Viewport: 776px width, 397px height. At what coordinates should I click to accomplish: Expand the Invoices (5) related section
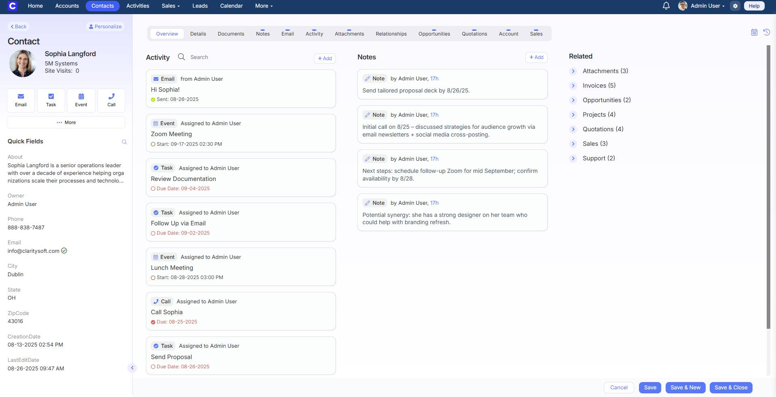pos(573,86)
